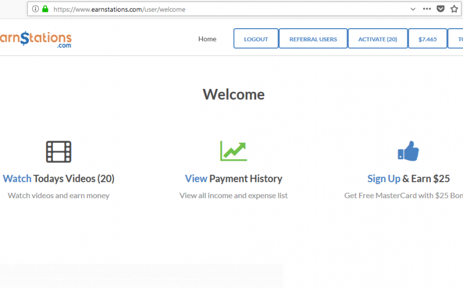463x288 pixels.
Task: Bookmark this page with the star icon
Action: (x=454, y=9)
